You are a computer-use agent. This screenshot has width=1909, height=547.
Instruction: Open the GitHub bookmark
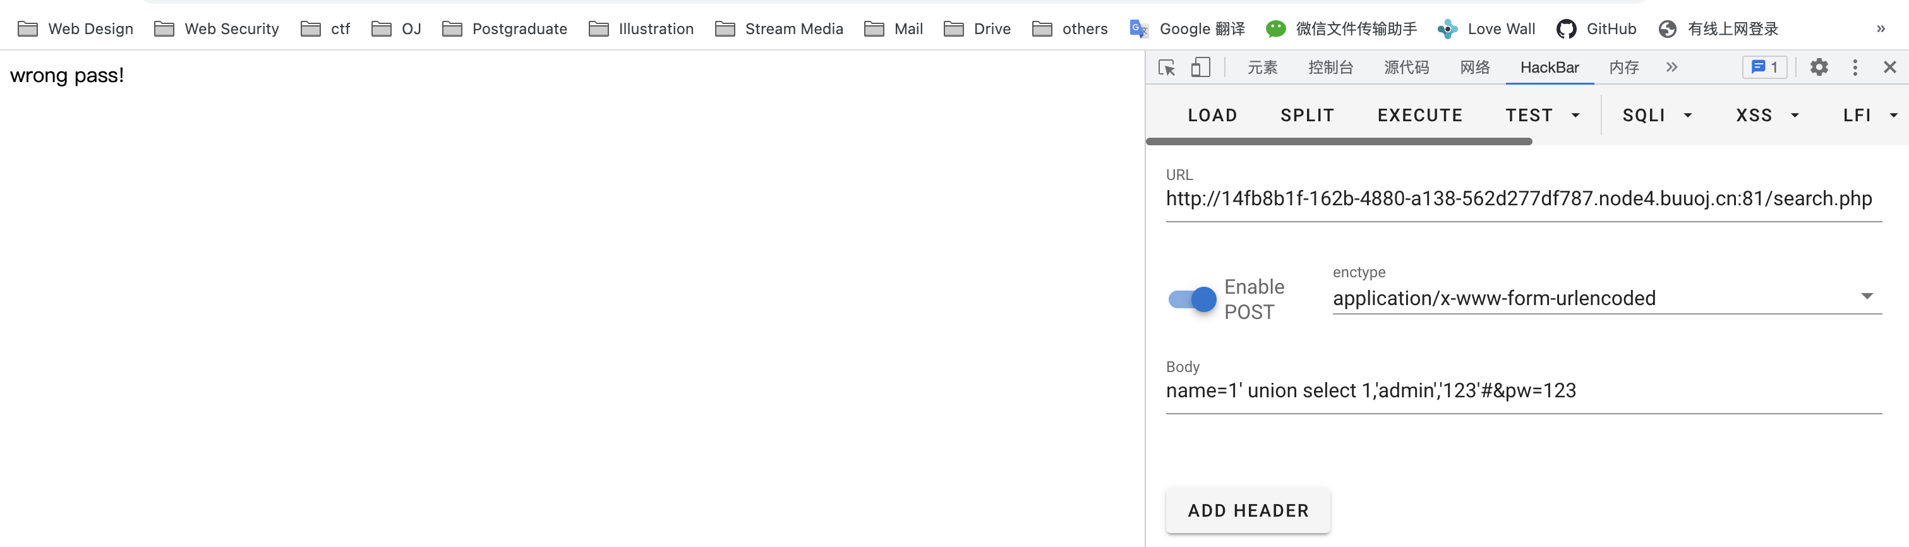coord(1596,29)
